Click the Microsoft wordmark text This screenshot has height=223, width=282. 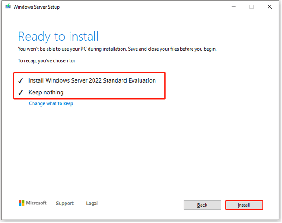(x=36, y=203)
